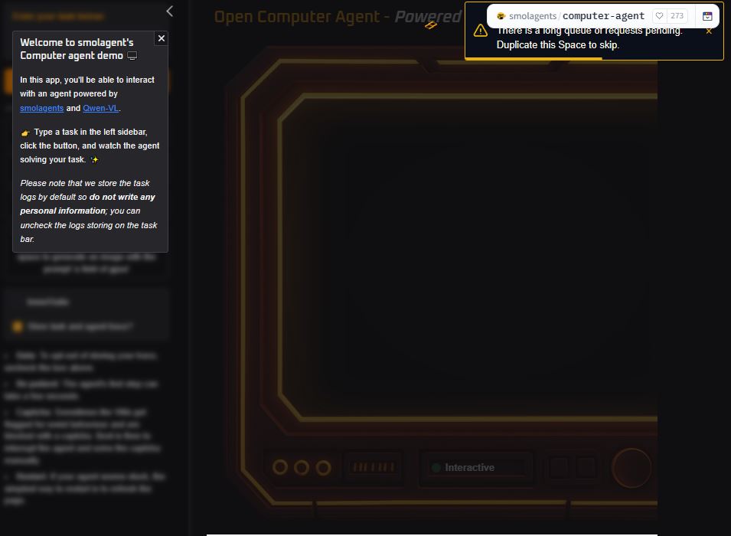This screenshot has height=536, width=731.
Task: Click the 273 likes count
Action: pyautogui.click(x=677, y=15)
